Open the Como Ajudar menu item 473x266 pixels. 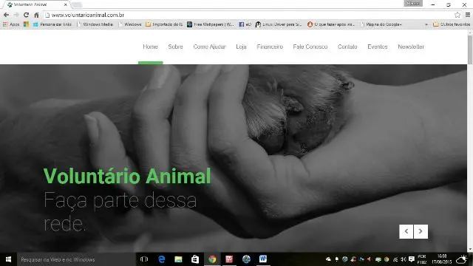(x=209, y=47)
